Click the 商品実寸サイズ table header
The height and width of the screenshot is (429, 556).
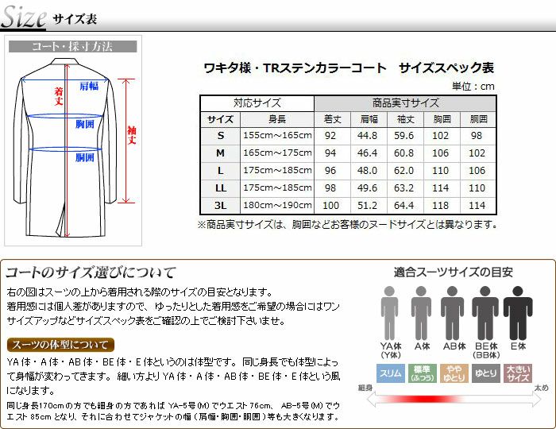coord(405,103)
